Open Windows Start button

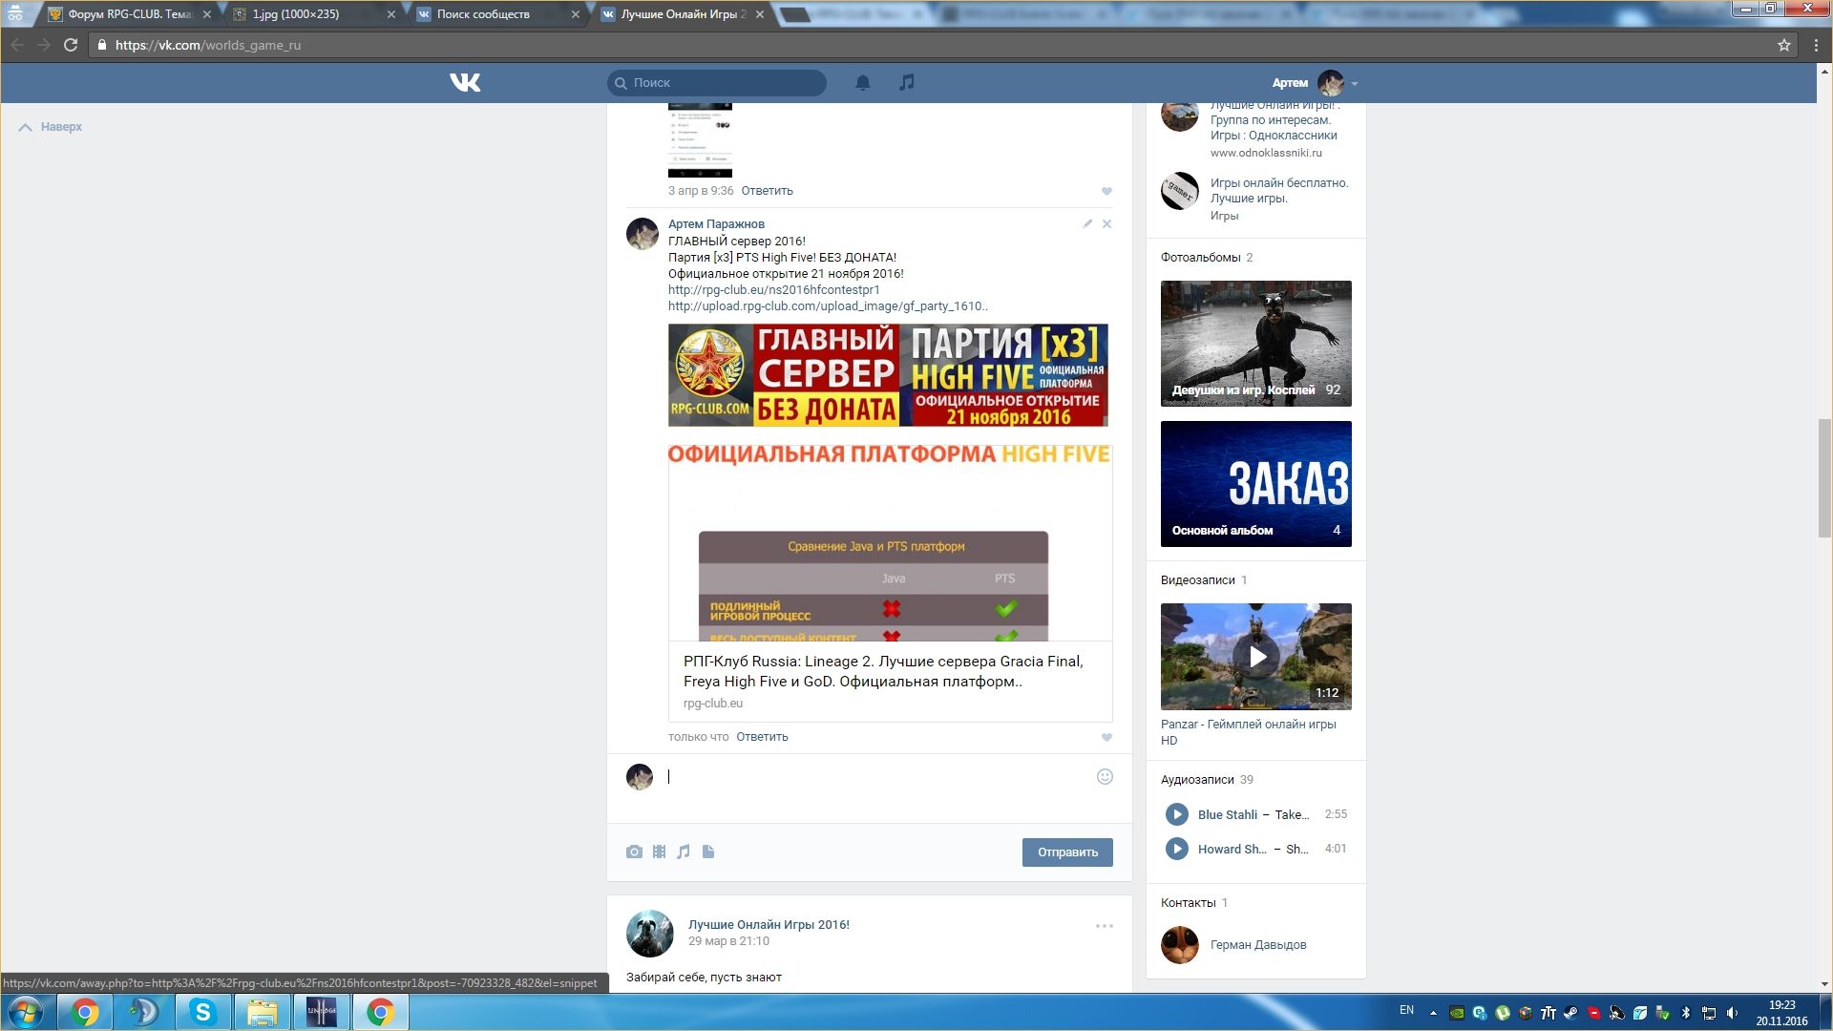click(x=26, y=1012)
